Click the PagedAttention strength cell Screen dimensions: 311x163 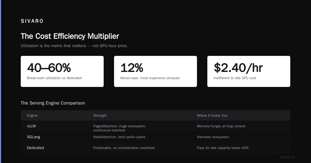pyautogui.click(x=120, y=128)
